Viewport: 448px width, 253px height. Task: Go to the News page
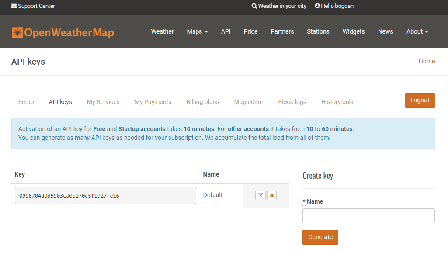[x=385, y=31]
